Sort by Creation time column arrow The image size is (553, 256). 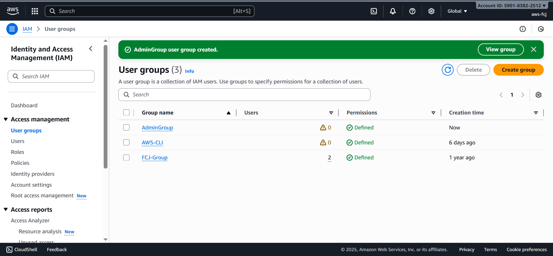[x=536, y=113]
